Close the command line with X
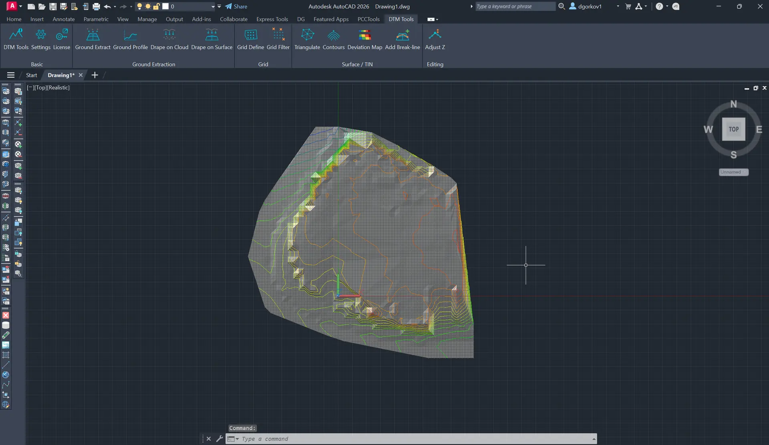 coord(209,439)
